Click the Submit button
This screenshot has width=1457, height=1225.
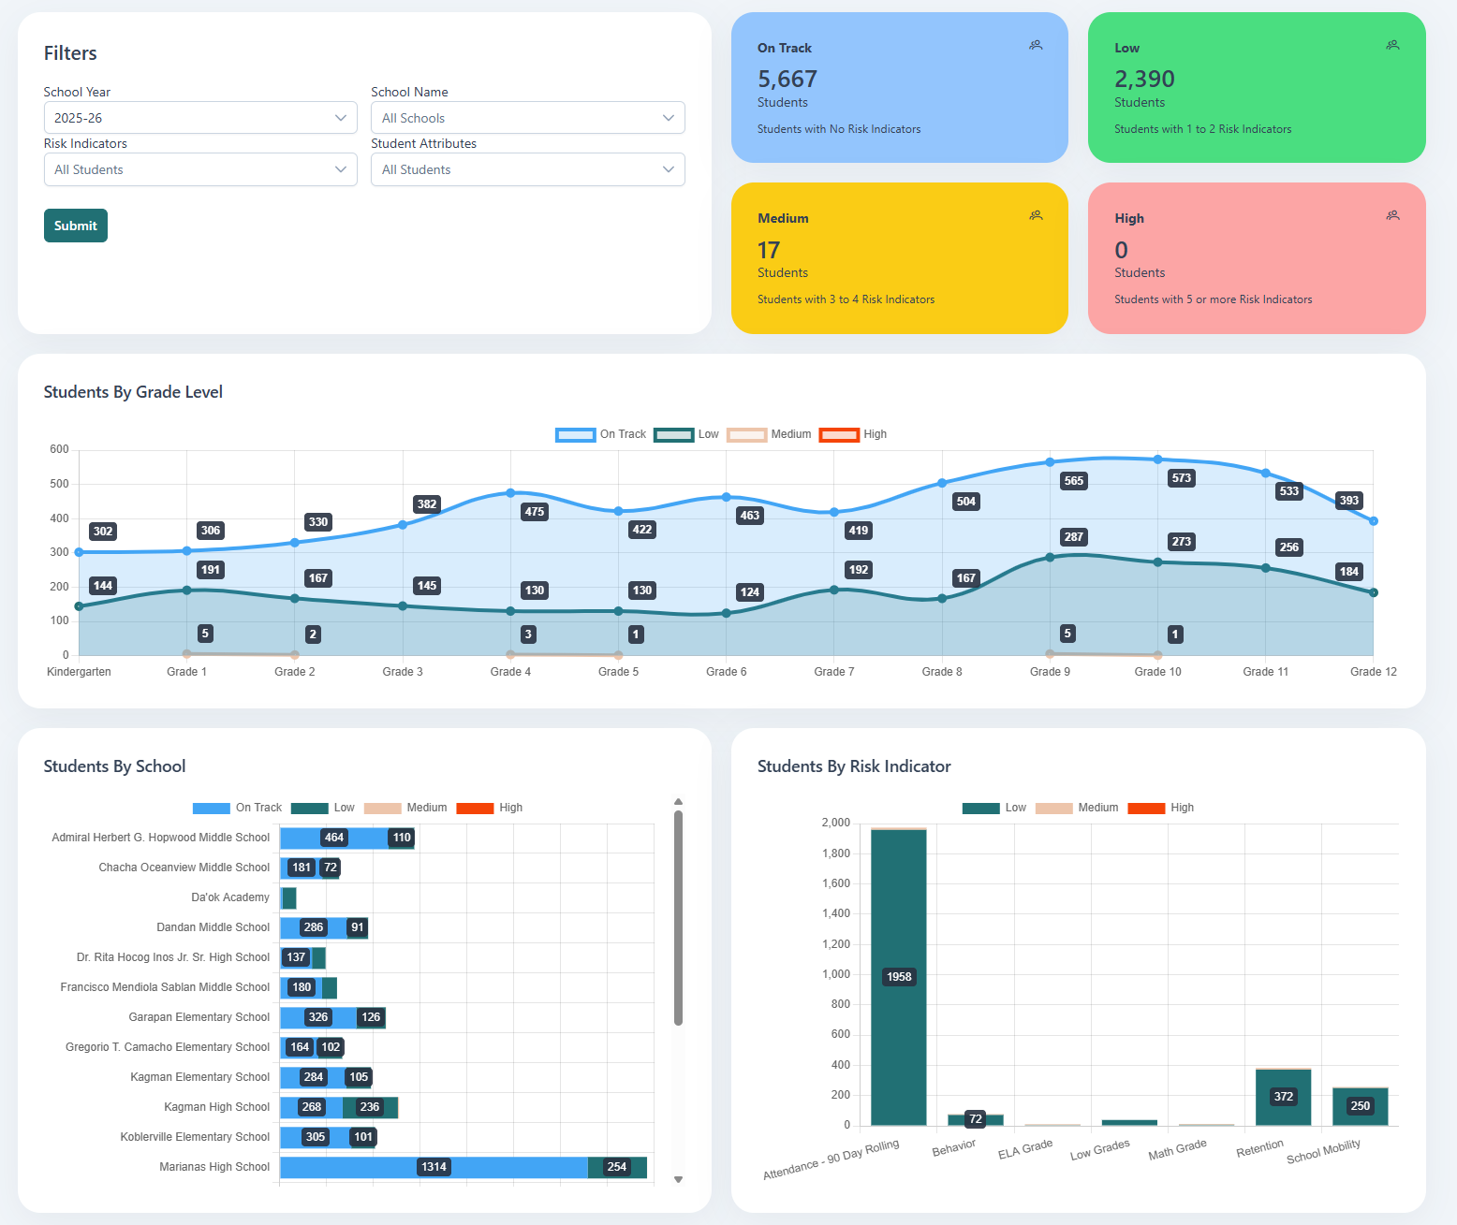coord(75,226)
